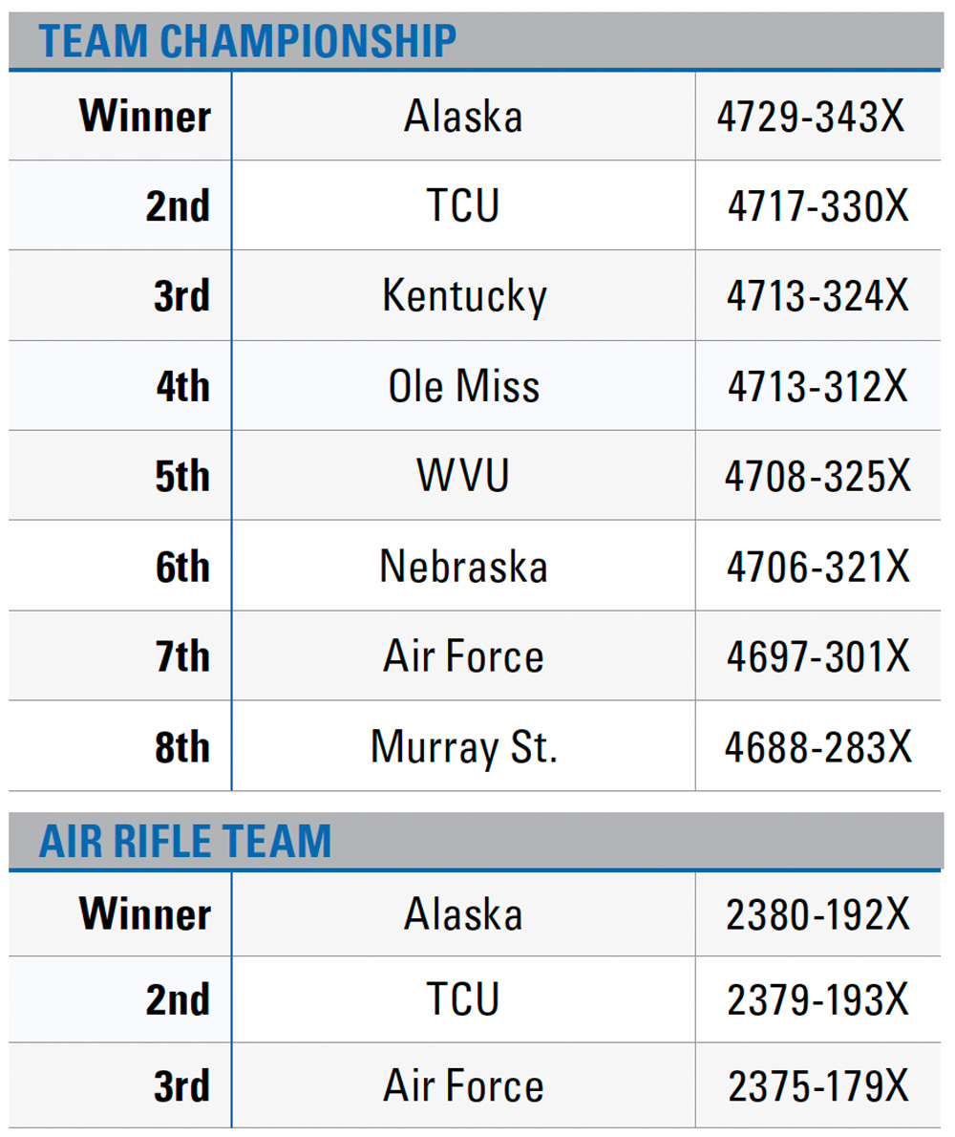Click the score 2379-193X
This screenshot has height=1137, width=955.
818,1000
